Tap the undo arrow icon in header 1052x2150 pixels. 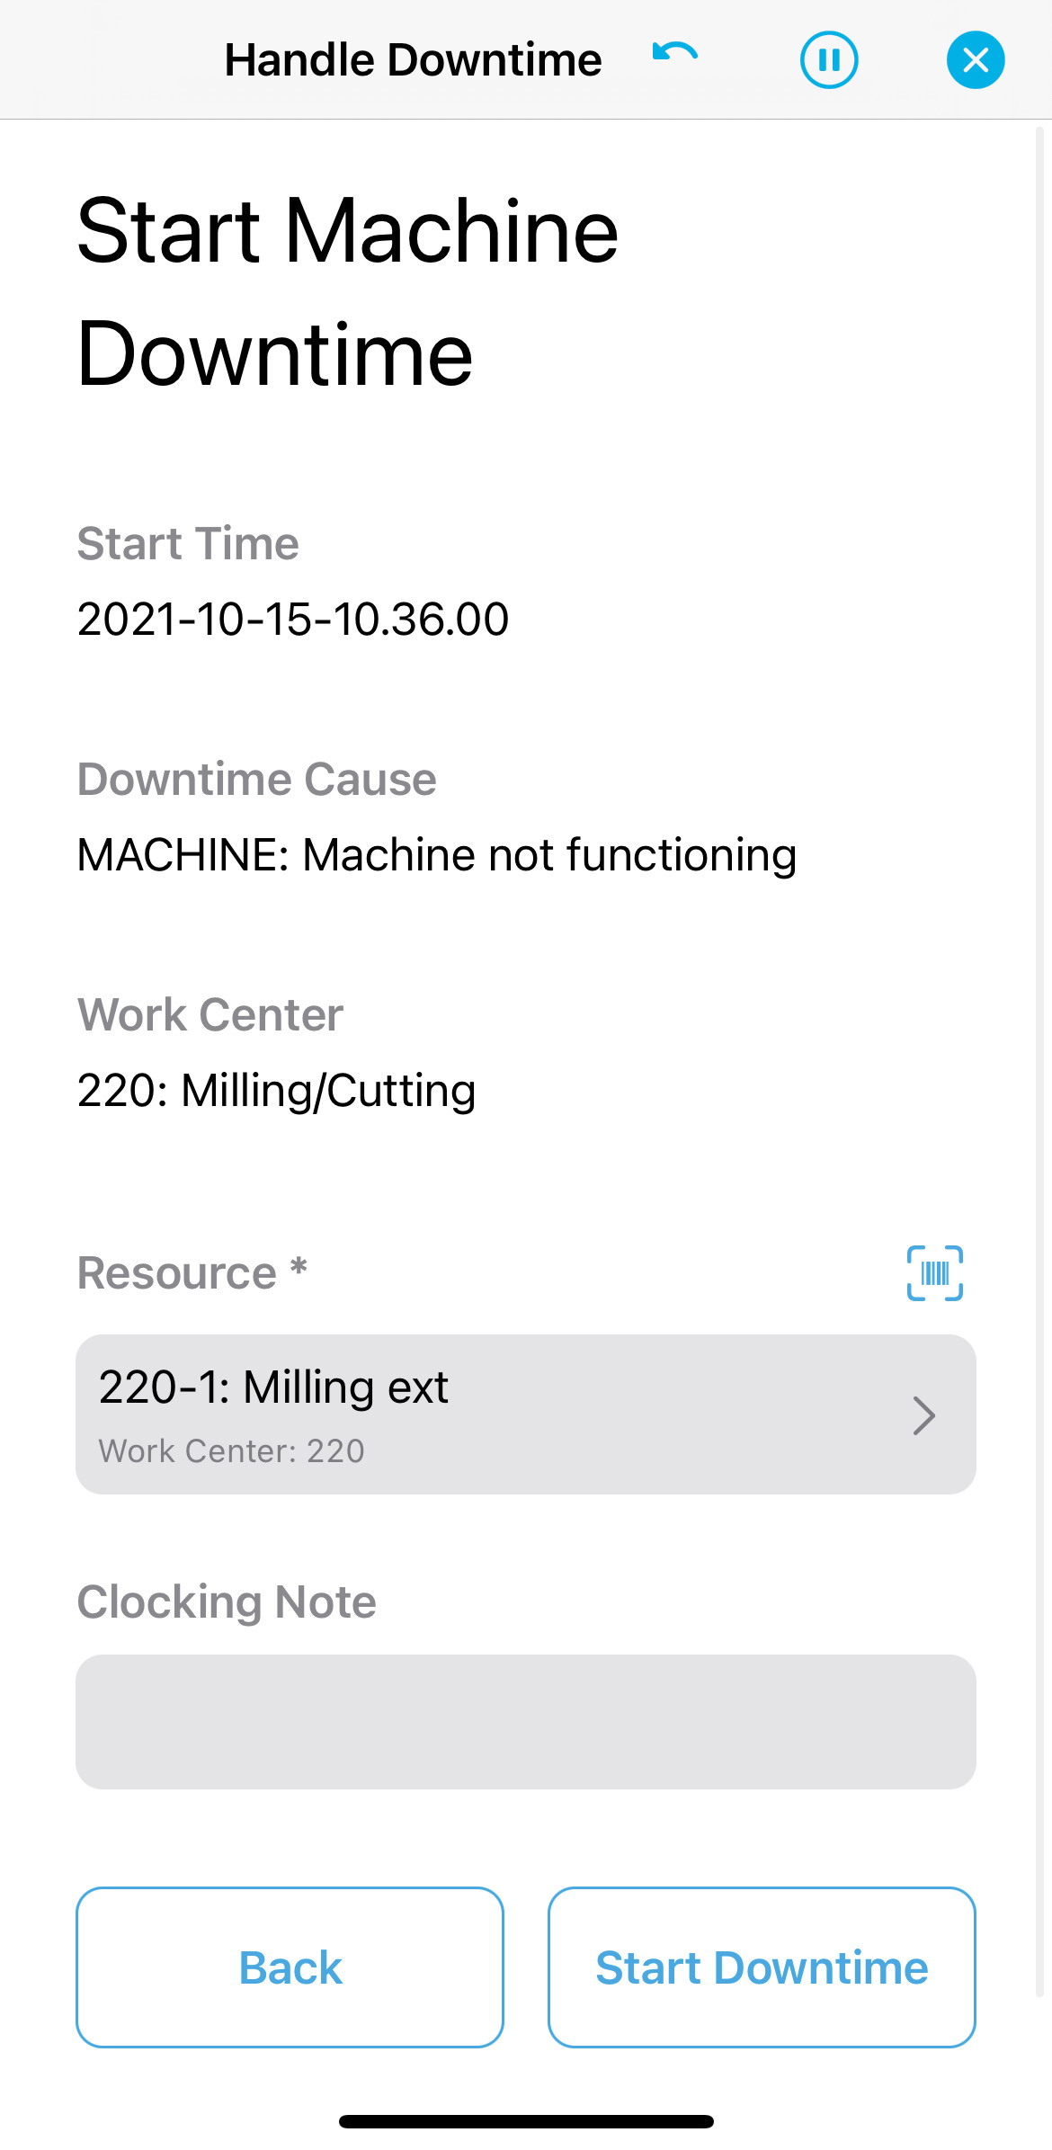click(x=674, y=54)
